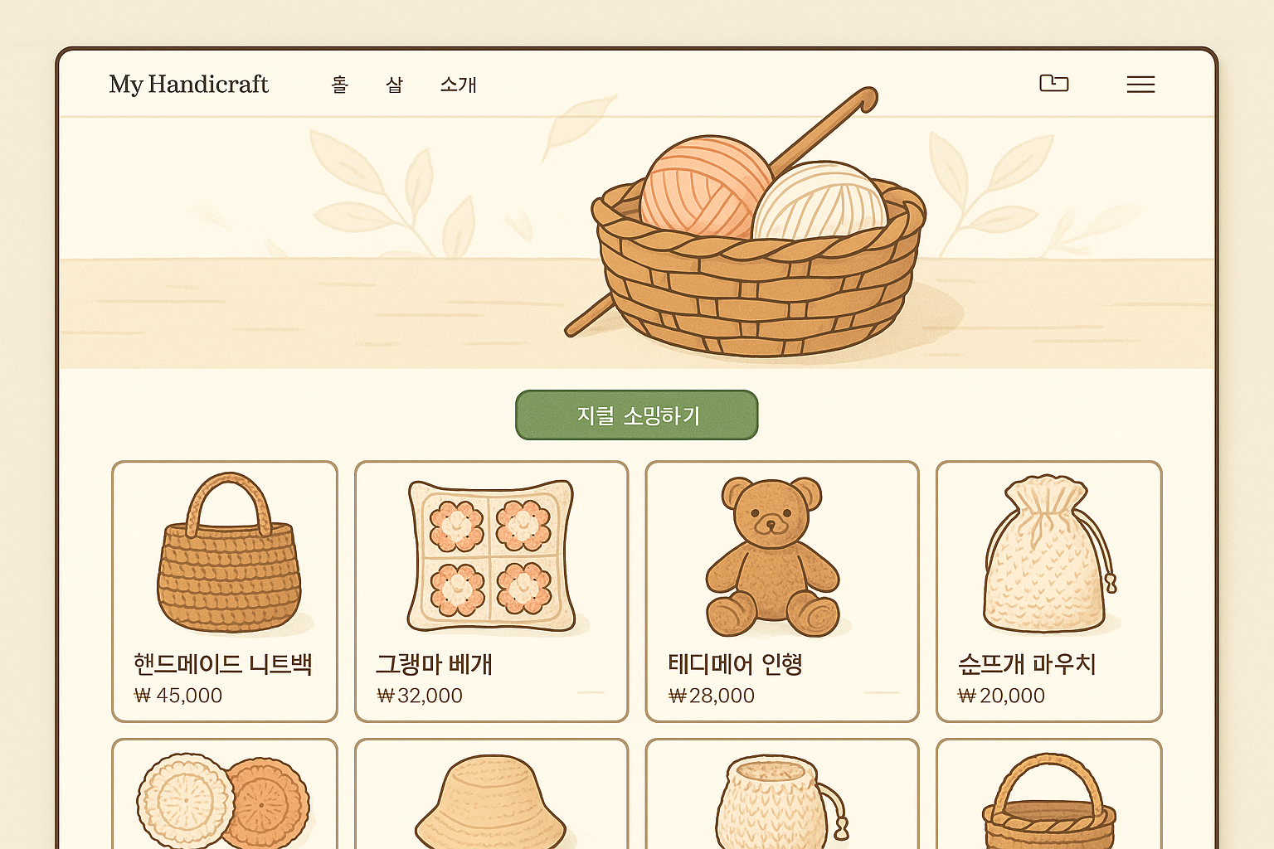This screenshot has width=1274, height=849.
Task: Select the bucket hat product card
Action: coord(491,794)
